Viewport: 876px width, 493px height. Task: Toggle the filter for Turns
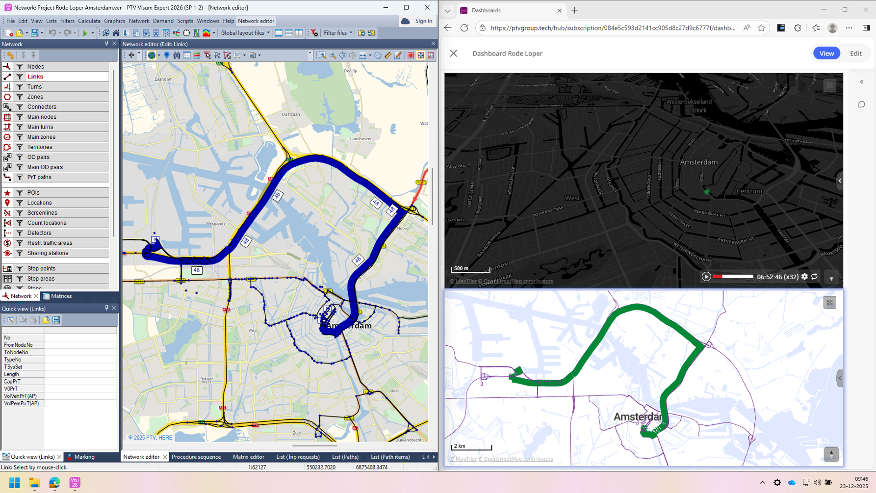coord(20,87)
